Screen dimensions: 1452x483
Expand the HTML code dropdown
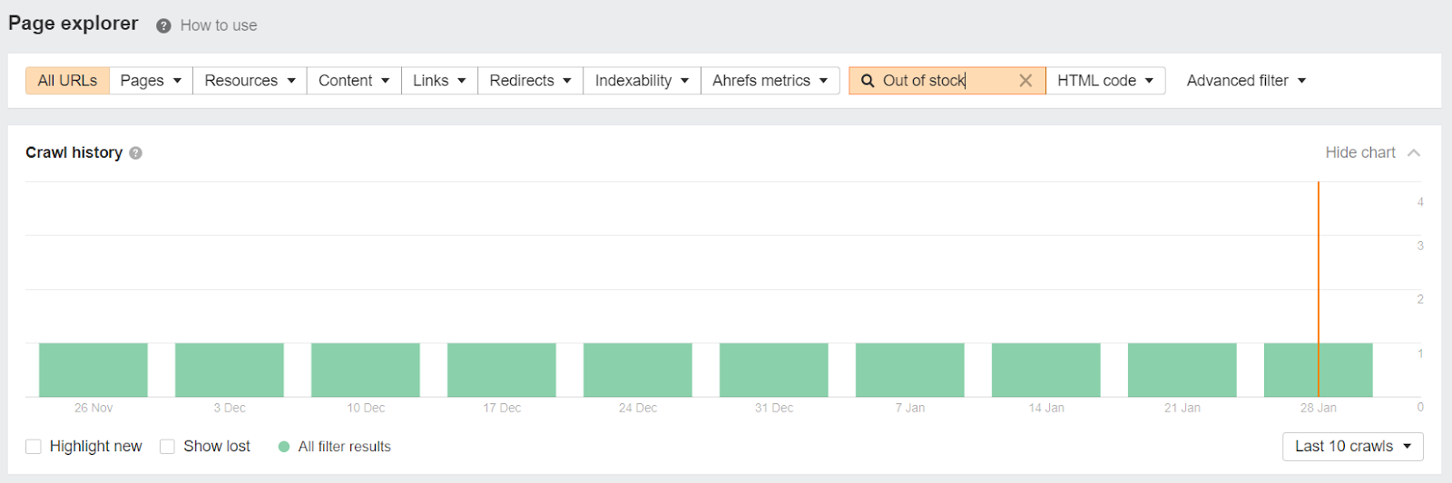[1104, 81]
